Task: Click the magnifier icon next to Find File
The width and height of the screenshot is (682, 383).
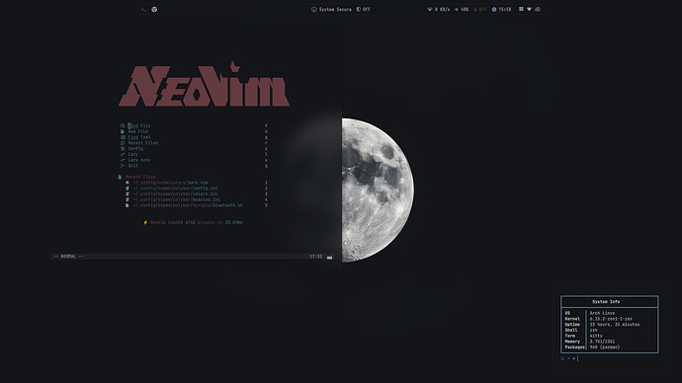Action: 123,125
